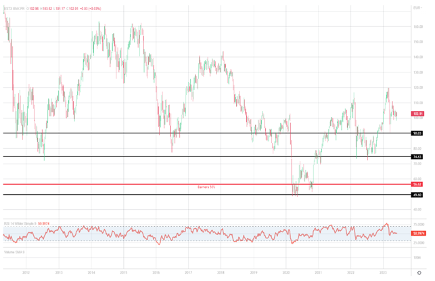Click the Barriera 55% text annotation
The height and width of the screenshot is (281, 435).
[207, 187]
